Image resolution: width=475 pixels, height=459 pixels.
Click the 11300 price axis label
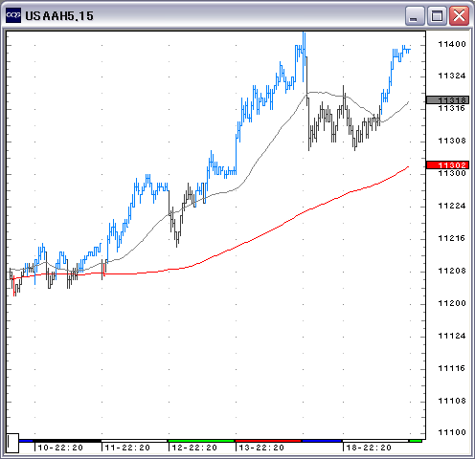452,173
